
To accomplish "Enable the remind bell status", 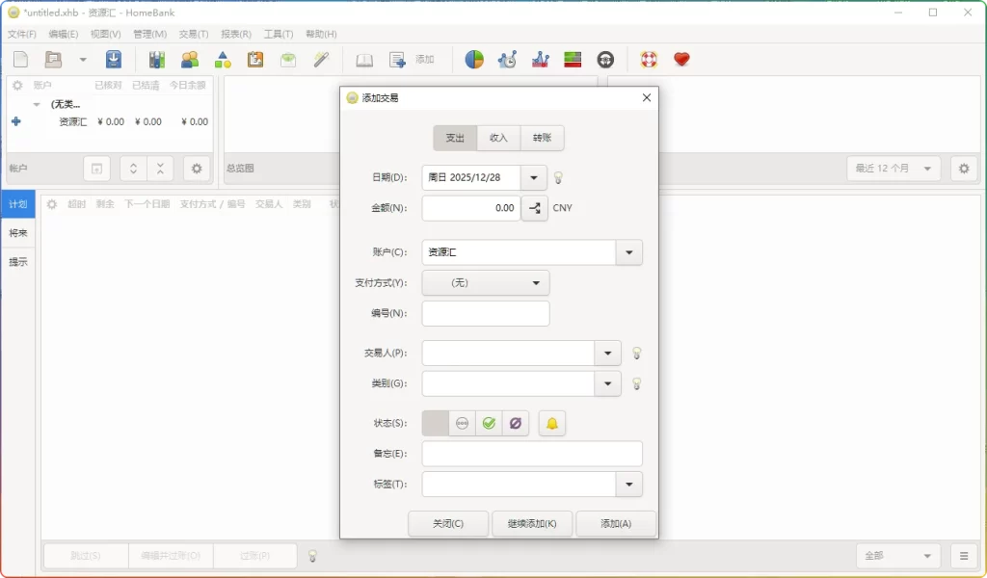I will click(x=551, y=423).
